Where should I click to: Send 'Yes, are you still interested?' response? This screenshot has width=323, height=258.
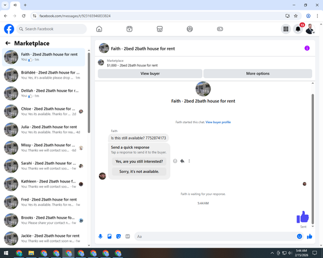click(139, 161)
